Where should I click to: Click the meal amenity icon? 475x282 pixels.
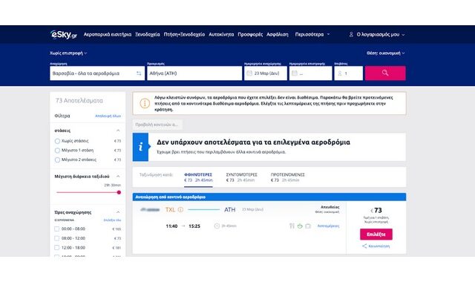coord(292,226)
